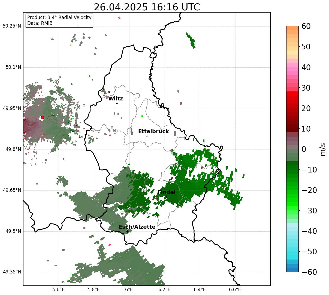Click the colorbar −10 tick label
The height and width of the screenshot is (295, 329).
click(309, 170)
